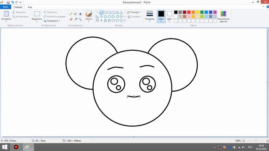The image size is (269, 151).
Task: Choose the Oval shape
Action: [x=105, y=13]
